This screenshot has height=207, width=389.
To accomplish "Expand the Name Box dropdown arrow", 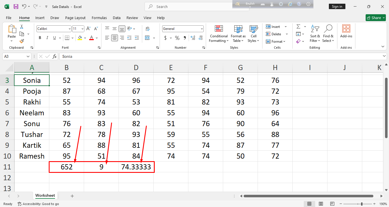I will coord(28,56).
